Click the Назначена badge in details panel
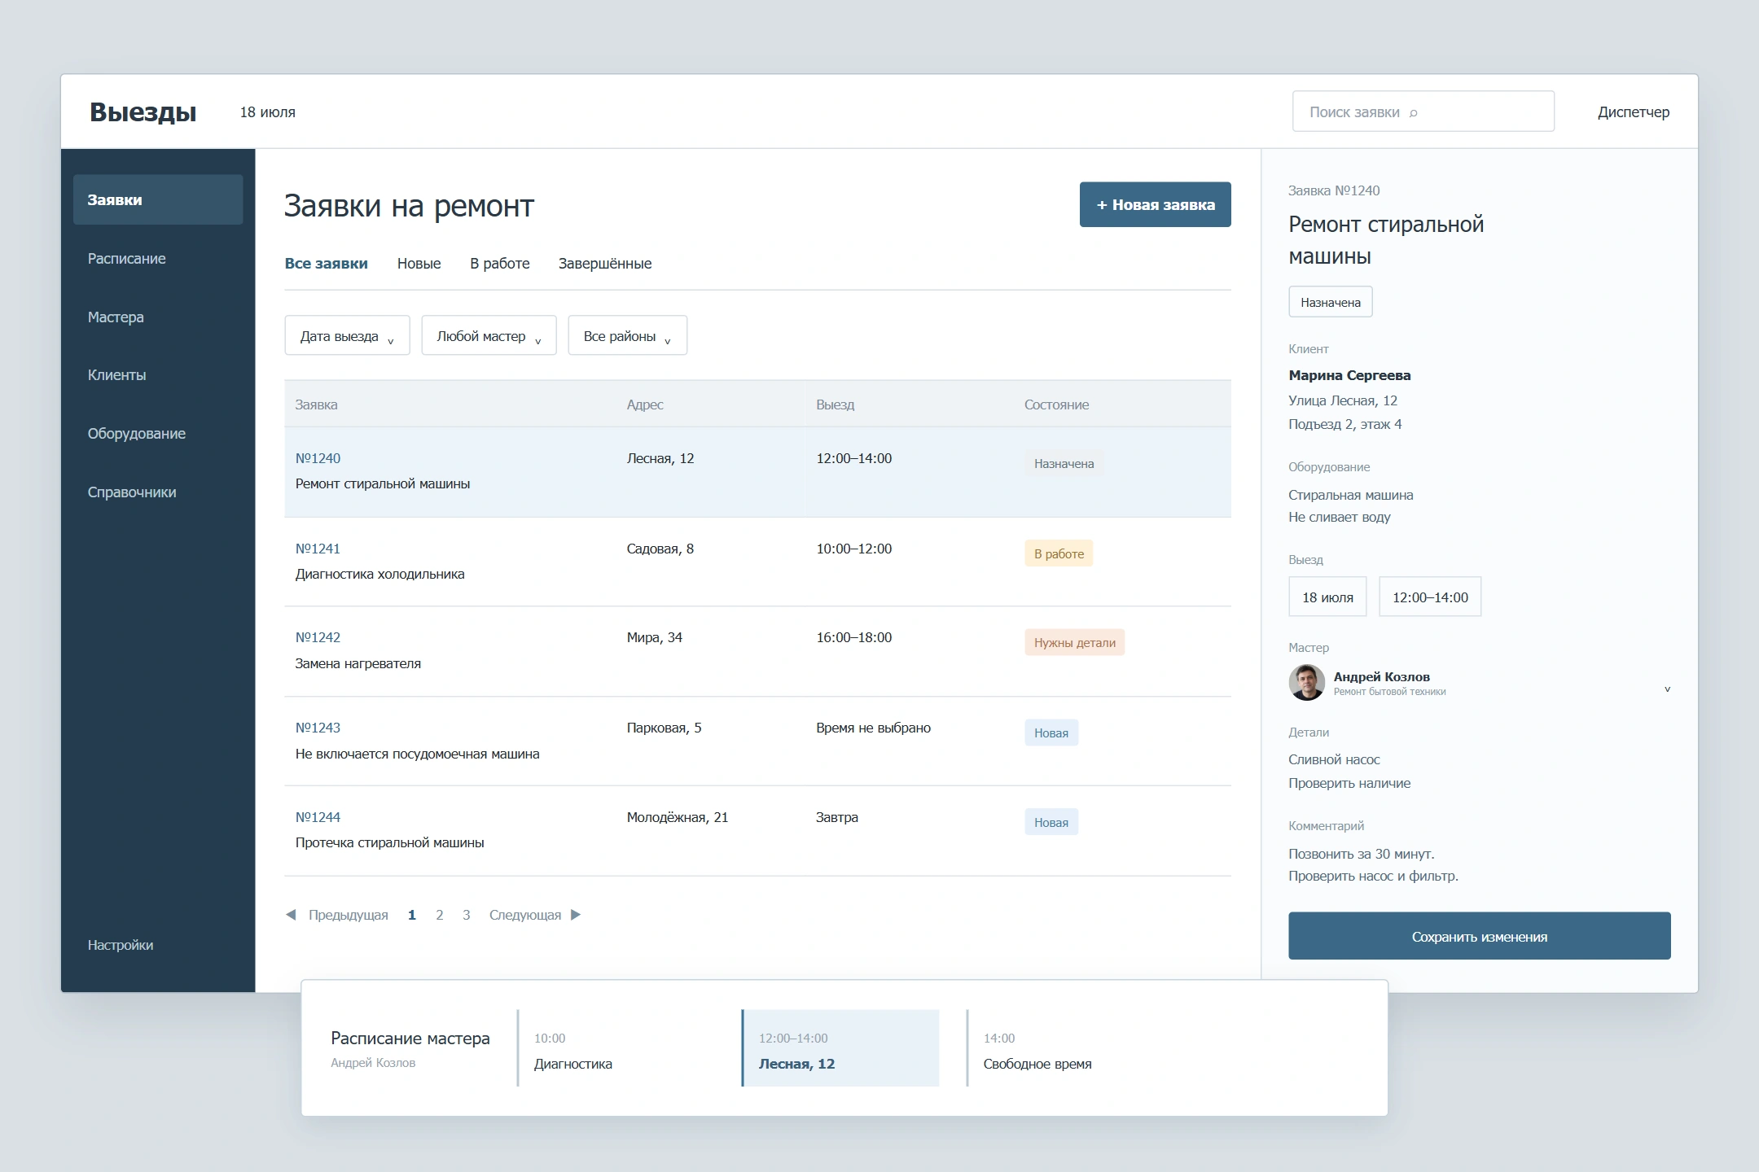Viewport: 1759px width, 1172px height. (1330, 302)
